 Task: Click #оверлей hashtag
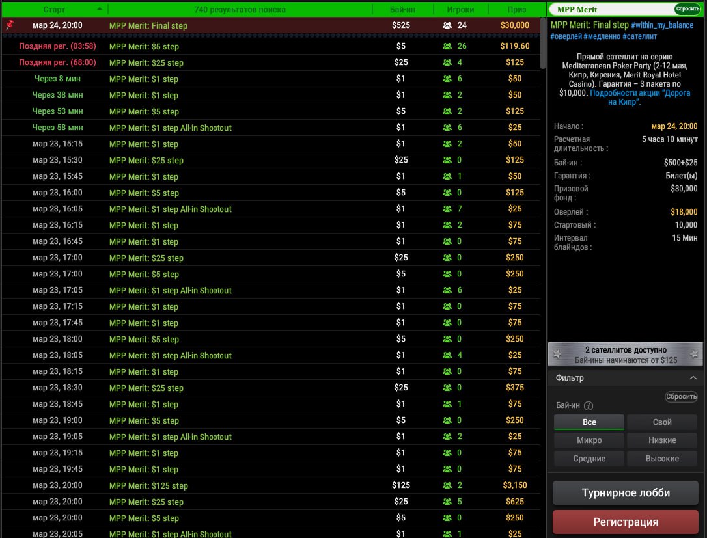[x=566, y=36]
